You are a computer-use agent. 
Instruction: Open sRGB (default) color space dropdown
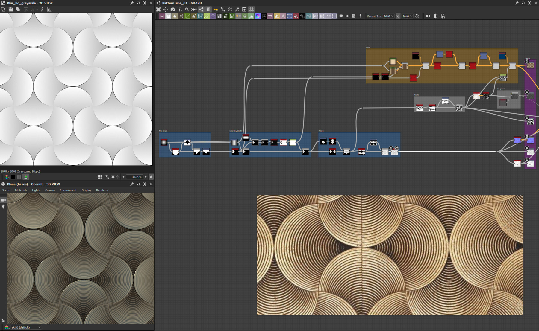pyautogui.click(x=26, y=327)
